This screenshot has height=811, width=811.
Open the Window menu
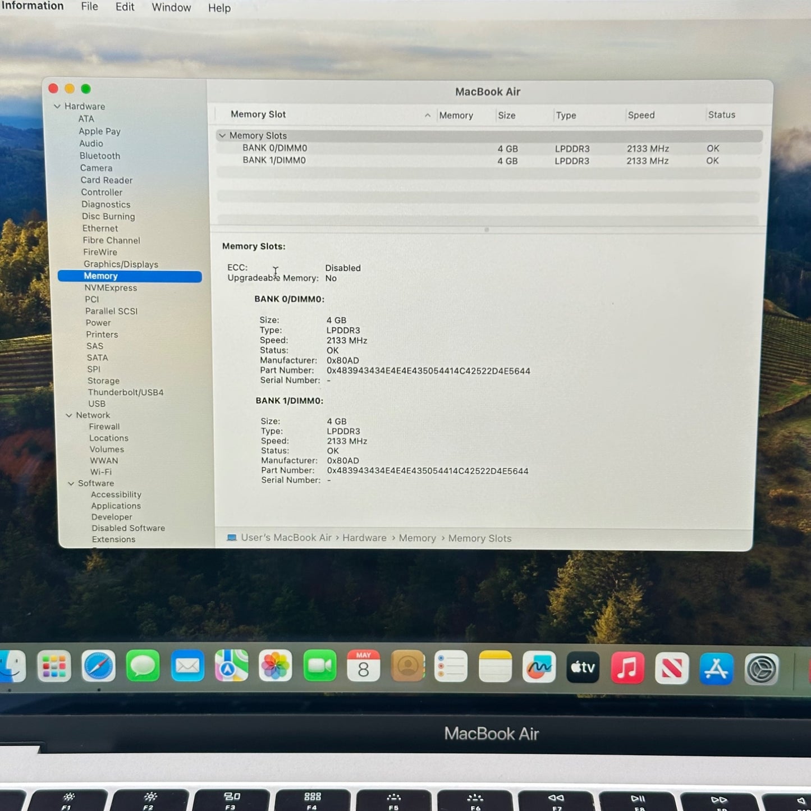pos(171,7)
